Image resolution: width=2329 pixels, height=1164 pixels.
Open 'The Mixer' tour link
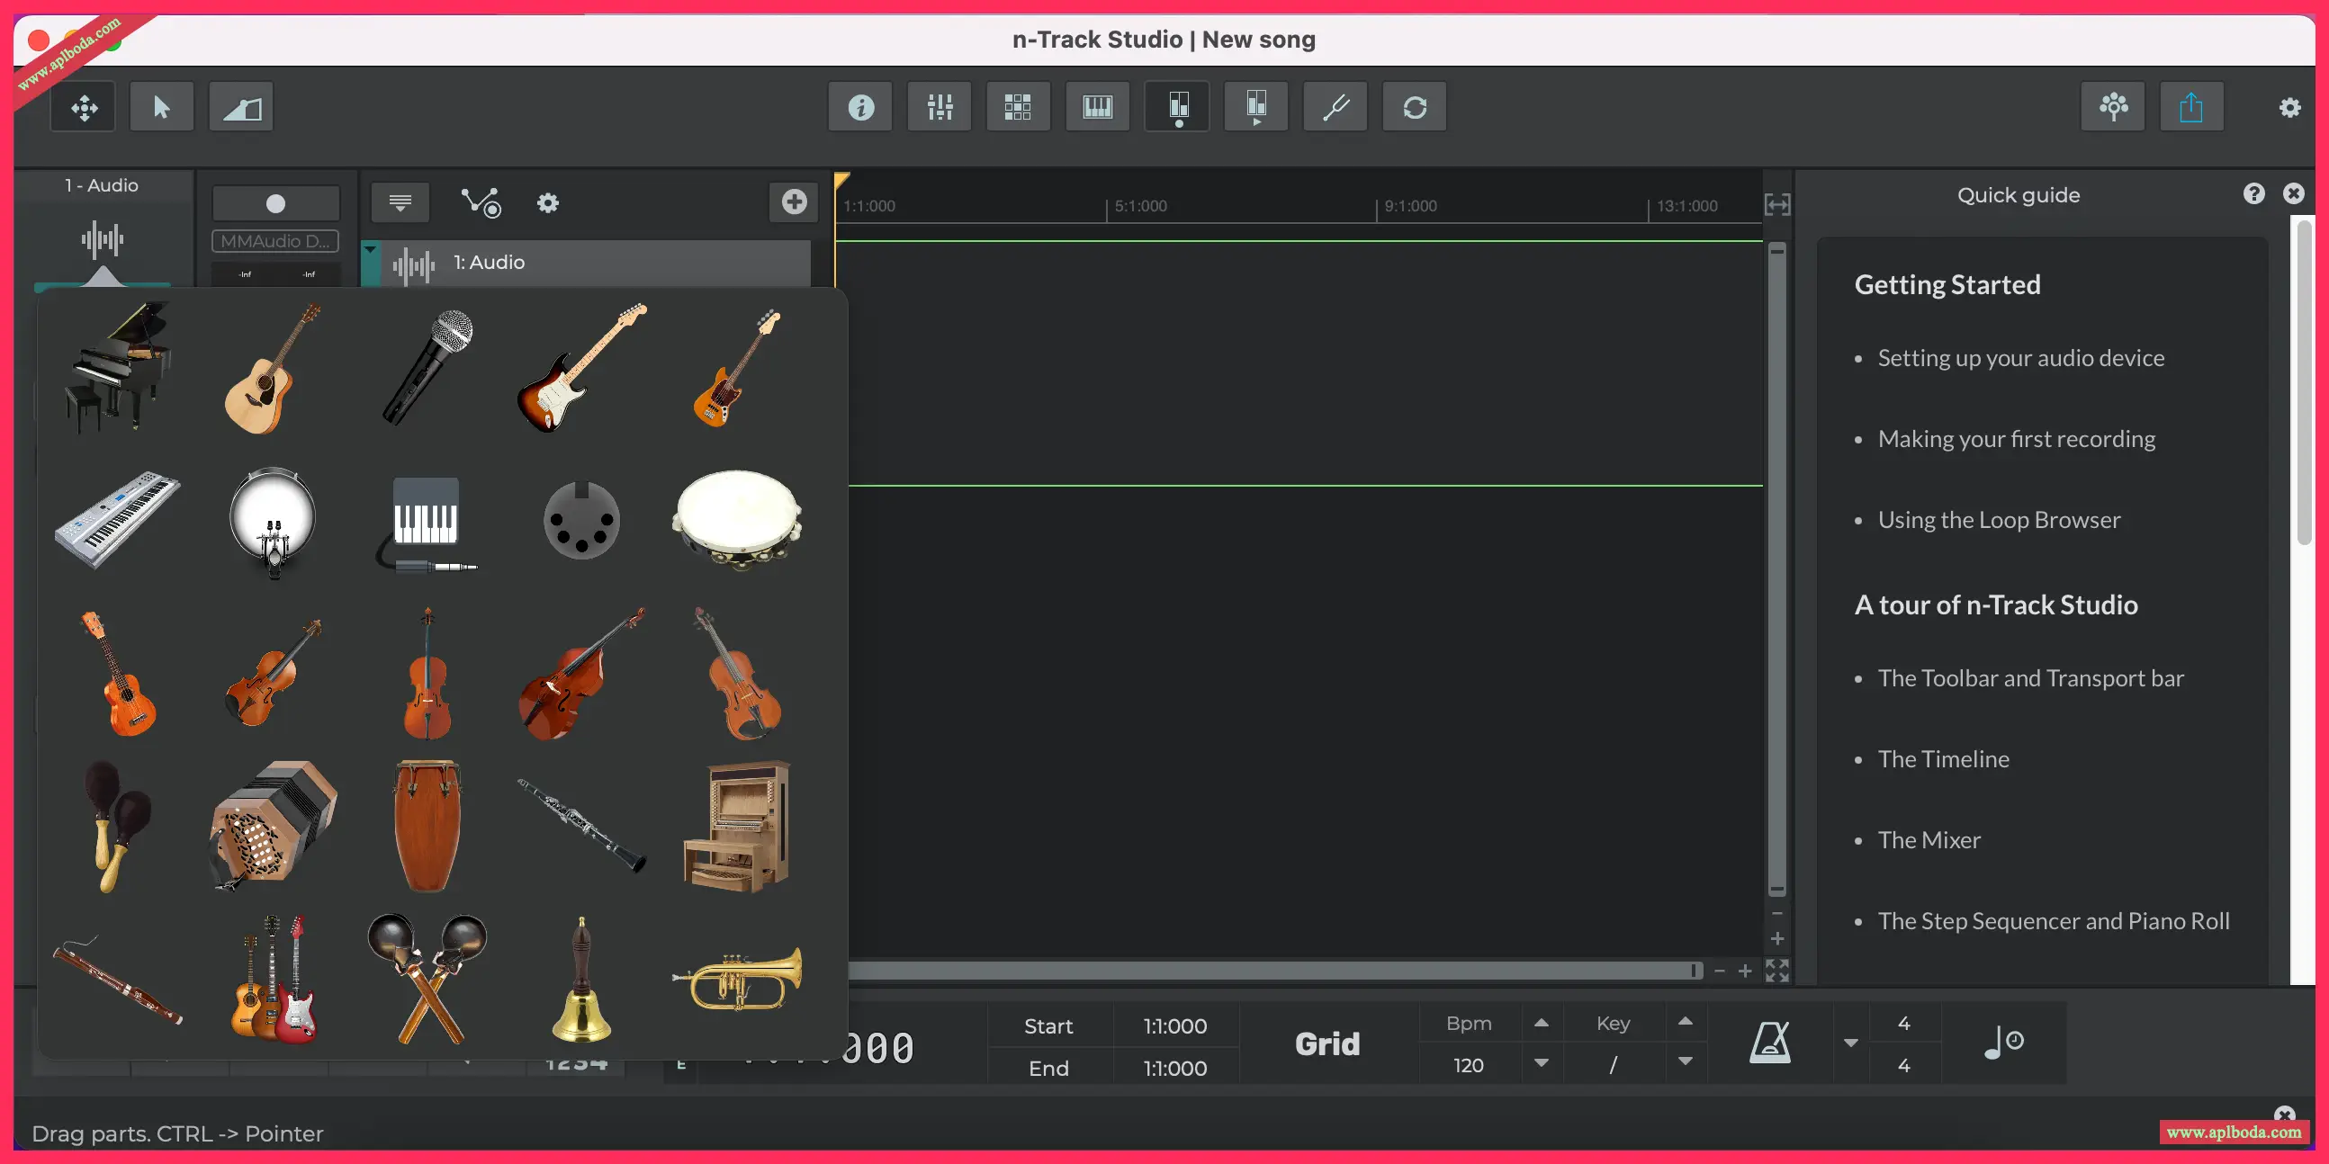(1929, 839)
